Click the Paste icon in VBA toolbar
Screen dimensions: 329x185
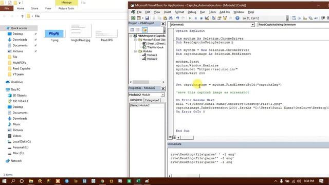coord(165,18)
